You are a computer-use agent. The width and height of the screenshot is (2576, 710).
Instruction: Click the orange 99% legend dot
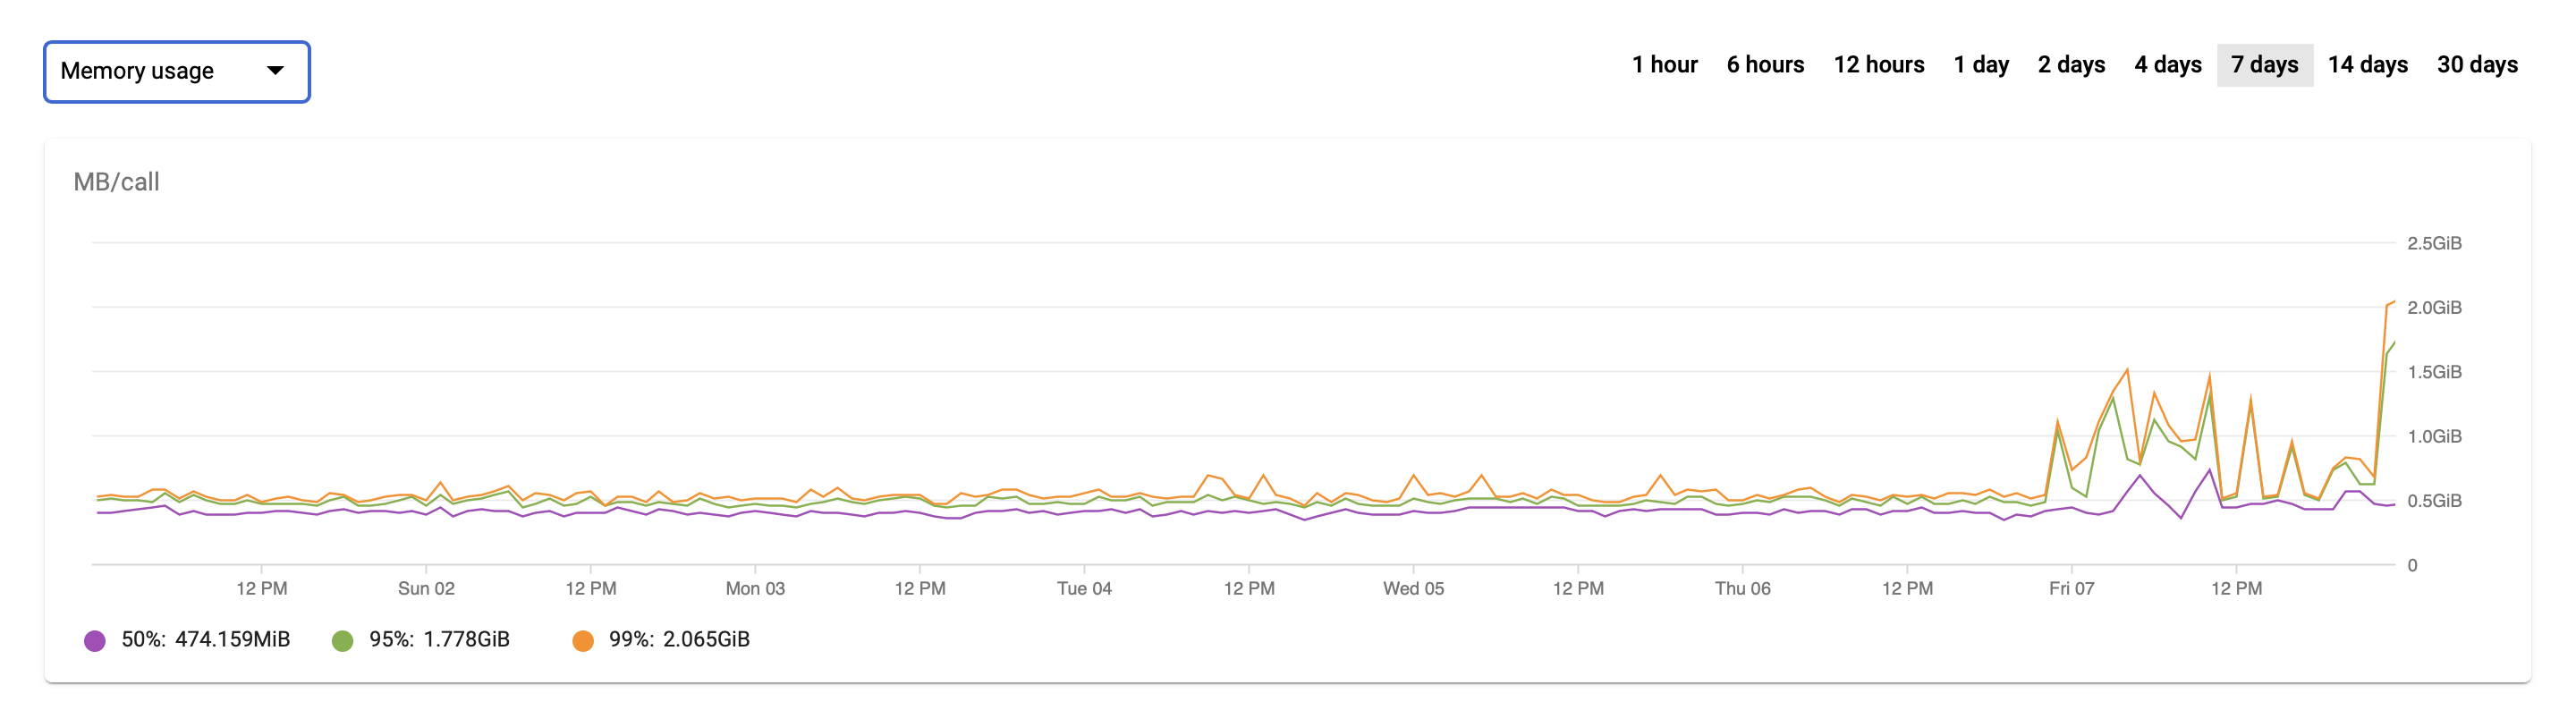click(x=582, y=641)
